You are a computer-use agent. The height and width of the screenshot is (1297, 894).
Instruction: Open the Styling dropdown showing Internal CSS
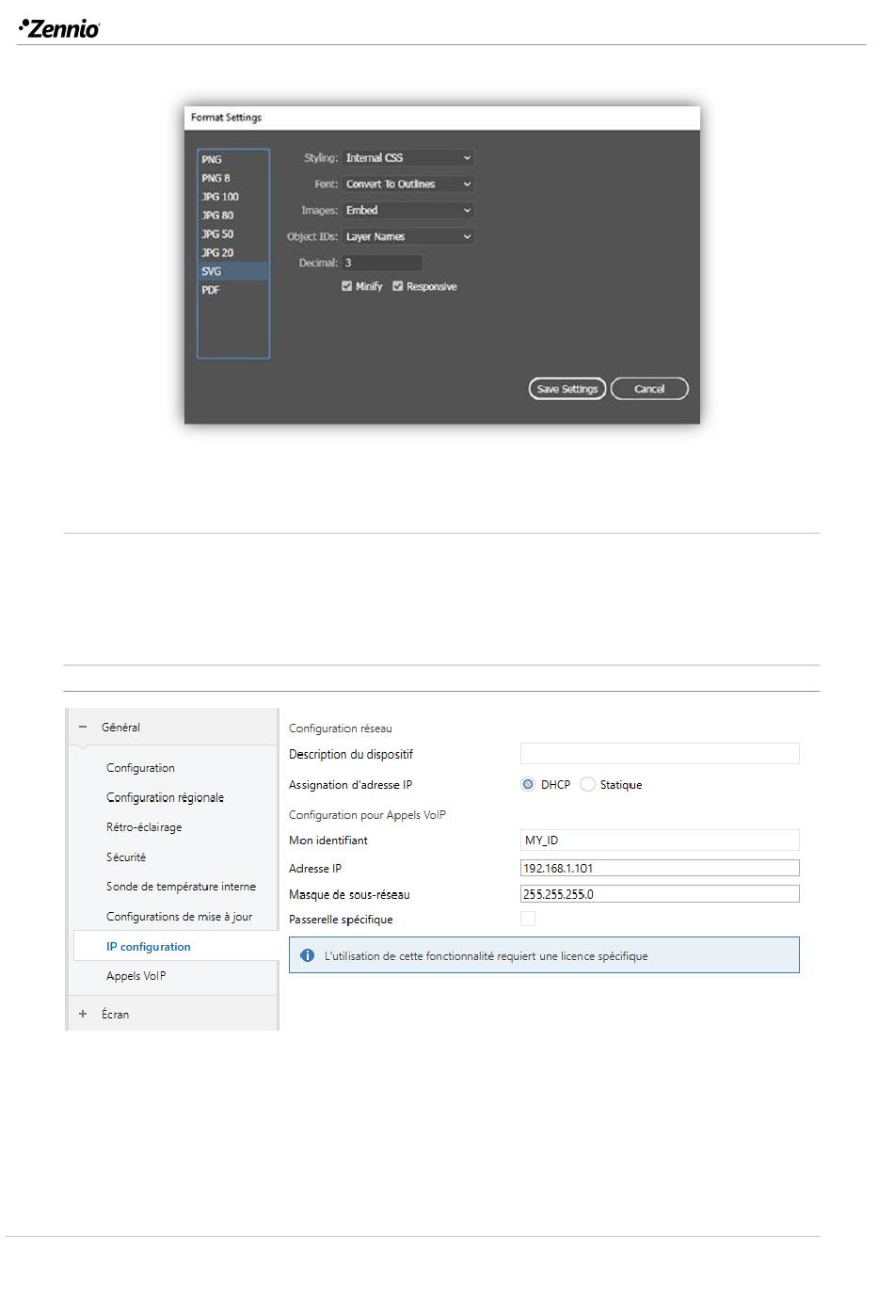407,158
